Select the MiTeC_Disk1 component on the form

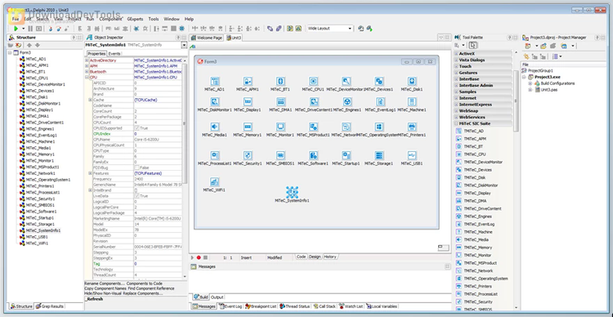411,82
